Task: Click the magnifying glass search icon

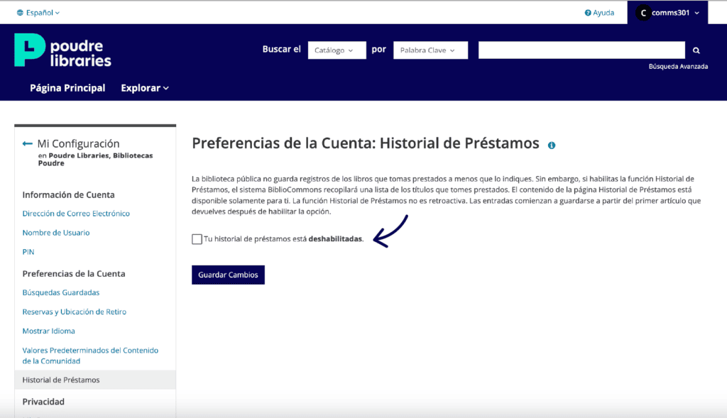Action: point(696,50)
